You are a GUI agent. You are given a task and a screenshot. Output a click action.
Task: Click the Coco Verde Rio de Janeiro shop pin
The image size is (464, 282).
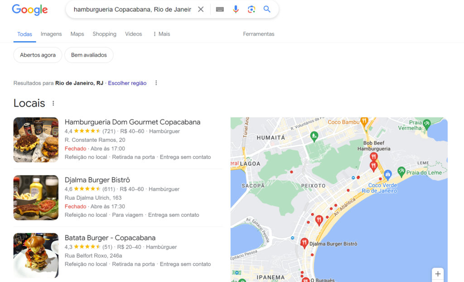388,174
